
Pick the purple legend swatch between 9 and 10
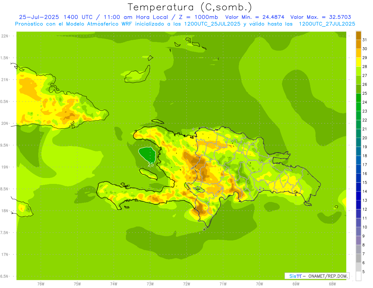point(358,231)
